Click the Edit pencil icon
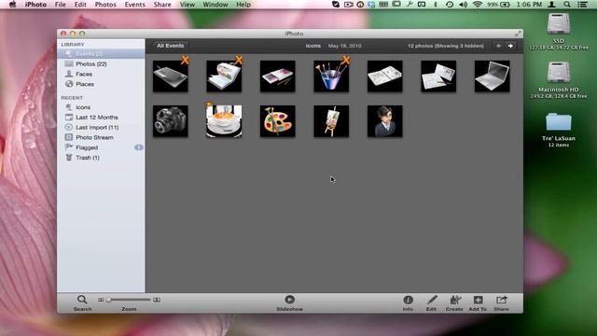 [431, 300]
